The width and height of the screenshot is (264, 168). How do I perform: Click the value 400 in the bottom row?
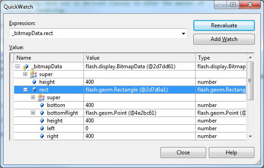click(x=89, y=105)
